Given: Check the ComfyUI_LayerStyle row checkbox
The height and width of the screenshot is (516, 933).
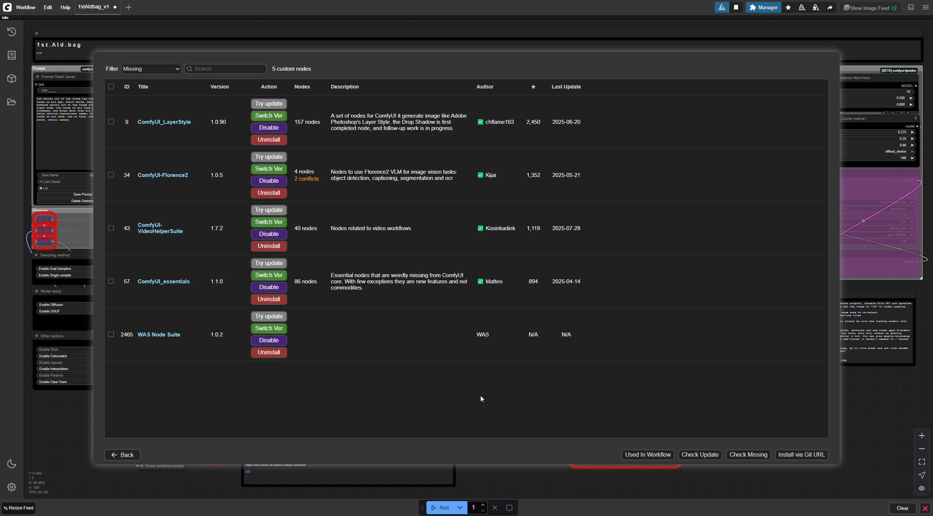Looking at the screenshot, I should tap(111, 122).
